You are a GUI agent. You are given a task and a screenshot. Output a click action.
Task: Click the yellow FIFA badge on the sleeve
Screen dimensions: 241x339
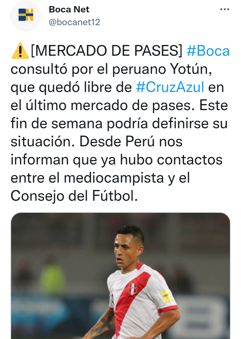(166, 296)
